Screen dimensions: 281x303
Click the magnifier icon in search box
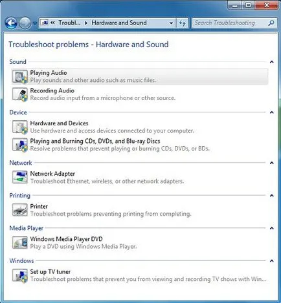click(271, 23)
